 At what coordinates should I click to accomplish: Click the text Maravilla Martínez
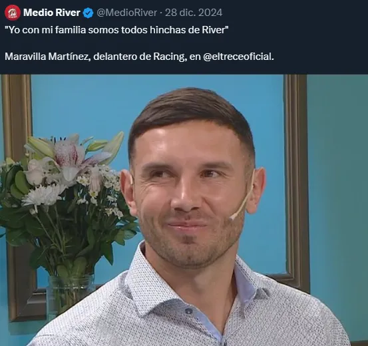click(x=46, y=57)
